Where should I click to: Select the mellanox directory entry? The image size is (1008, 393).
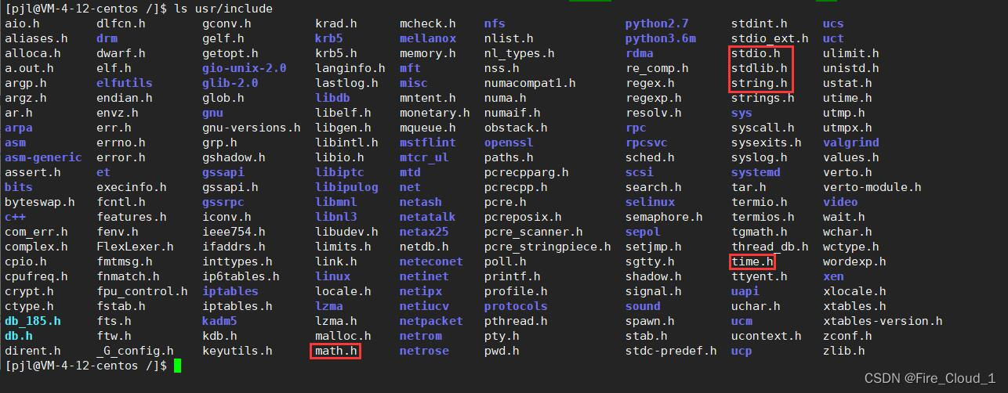[428, 38]
